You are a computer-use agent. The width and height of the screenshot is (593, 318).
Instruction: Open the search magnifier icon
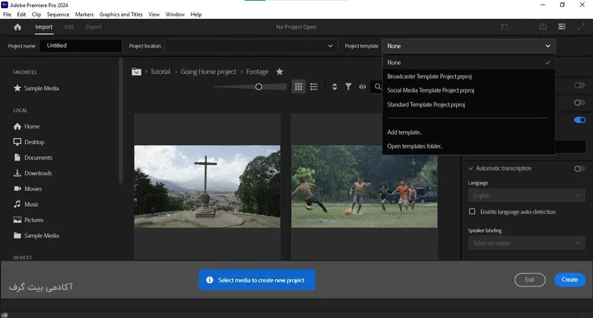click(x=378, y=87)
